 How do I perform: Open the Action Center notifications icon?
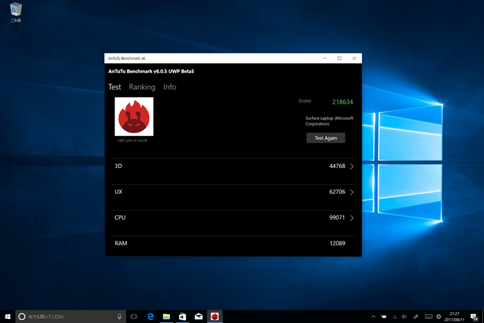(474, 317)
